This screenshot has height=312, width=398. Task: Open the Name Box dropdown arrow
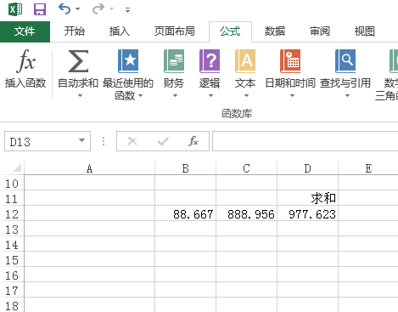[82, 140]
